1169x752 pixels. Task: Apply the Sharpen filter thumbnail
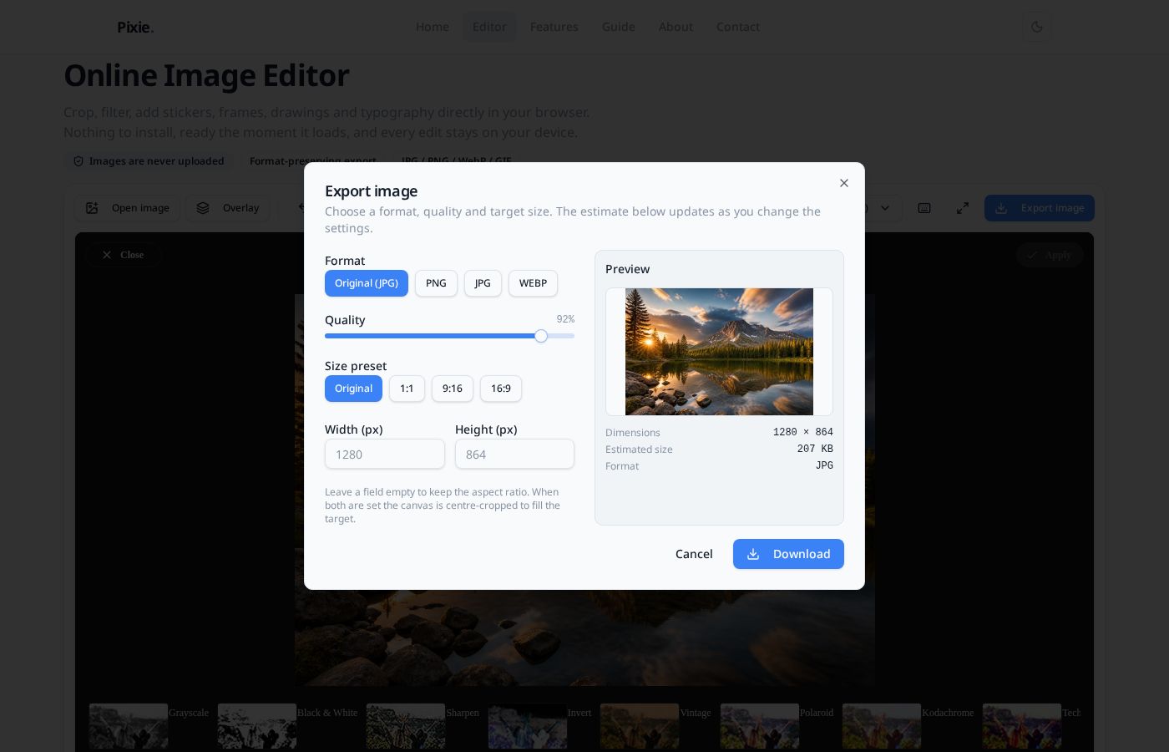pos(406,726)
